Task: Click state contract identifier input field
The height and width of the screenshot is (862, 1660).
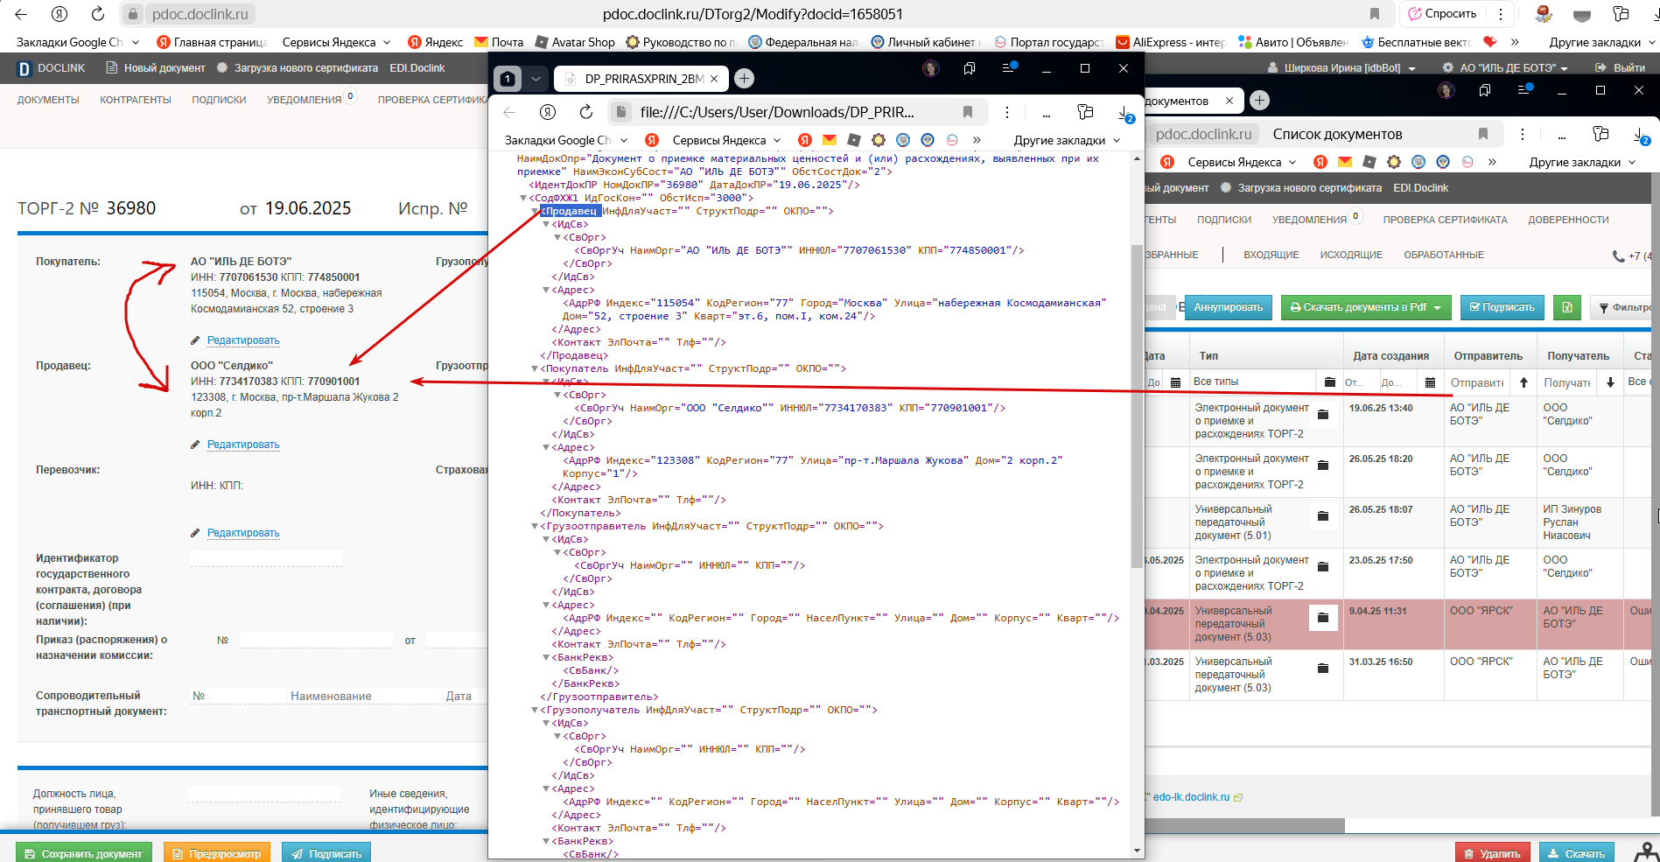Action: [x=266, y=558]
